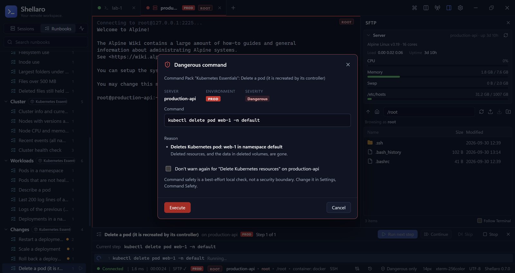Click the /root path field
The width and height of the screenshot is (515, 273).
point(429,112)
